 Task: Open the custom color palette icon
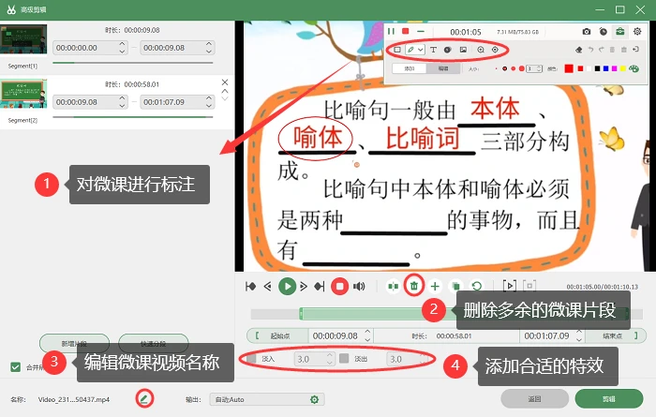coord(634,68)
